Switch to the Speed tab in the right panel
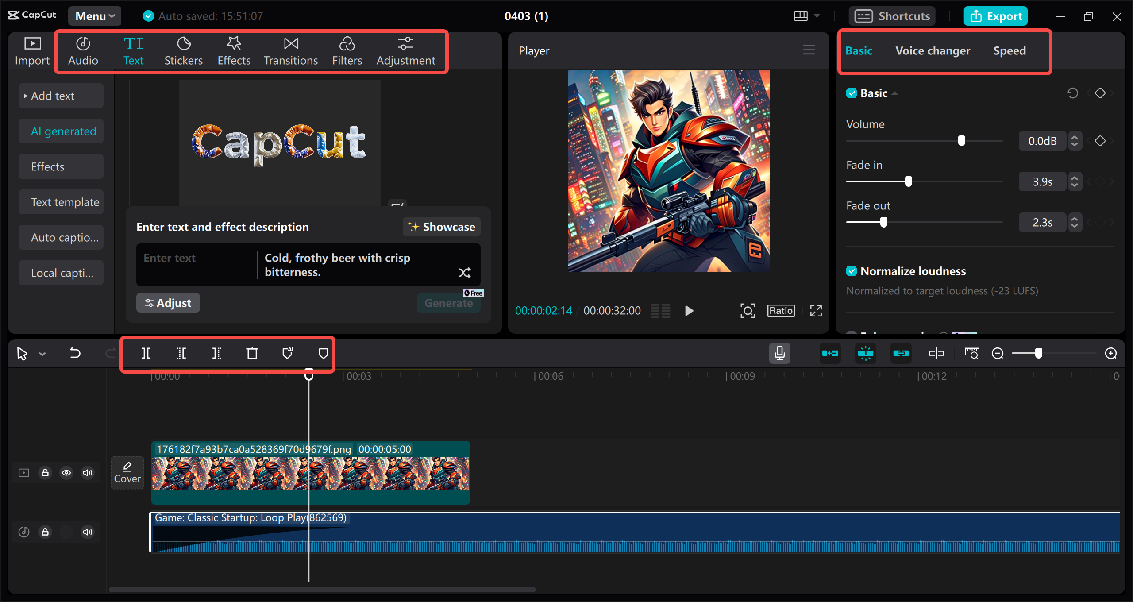The height and width of the screenshot is (602, 1133). point(1010,50)
